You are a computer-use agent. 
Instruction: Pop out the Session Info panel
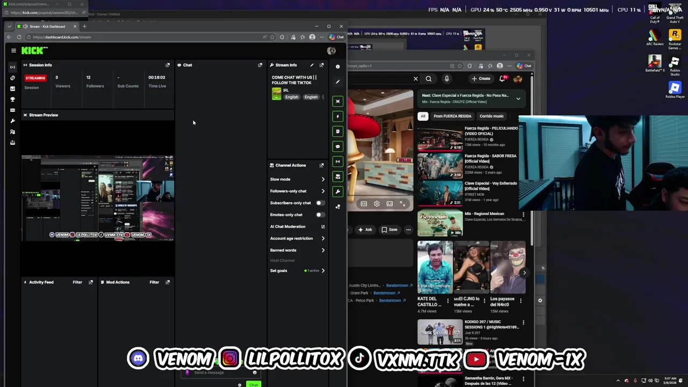click(x=168, y=65)
